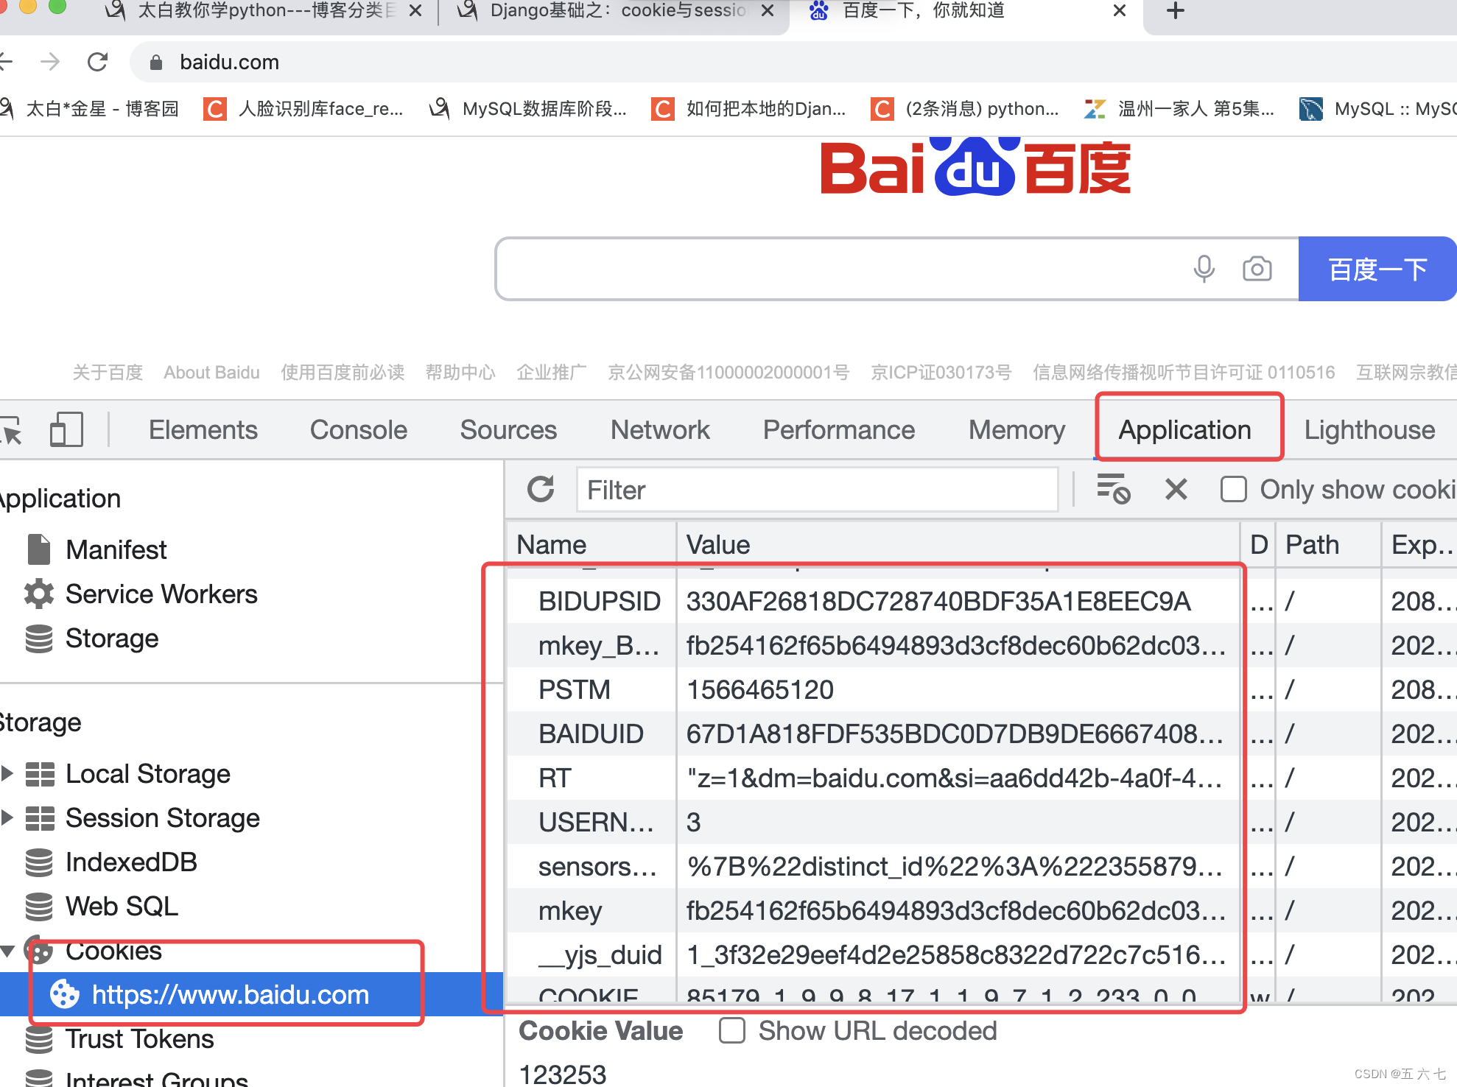Image resolution: width=1457 pixels, height=1087 pixels.
Task: Click the Elements tab in DevTools
Action: (x=203, y=431)
